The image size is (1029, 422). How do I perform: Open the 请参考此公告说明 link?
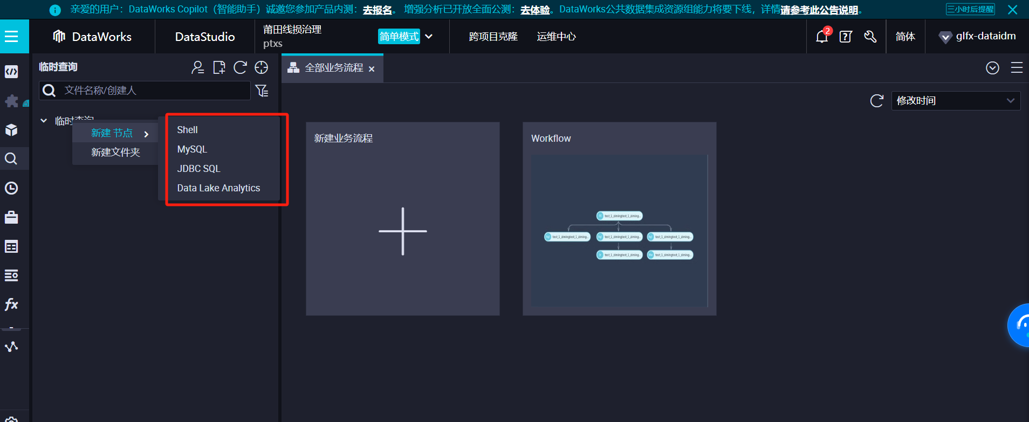[x=819, y=10]
